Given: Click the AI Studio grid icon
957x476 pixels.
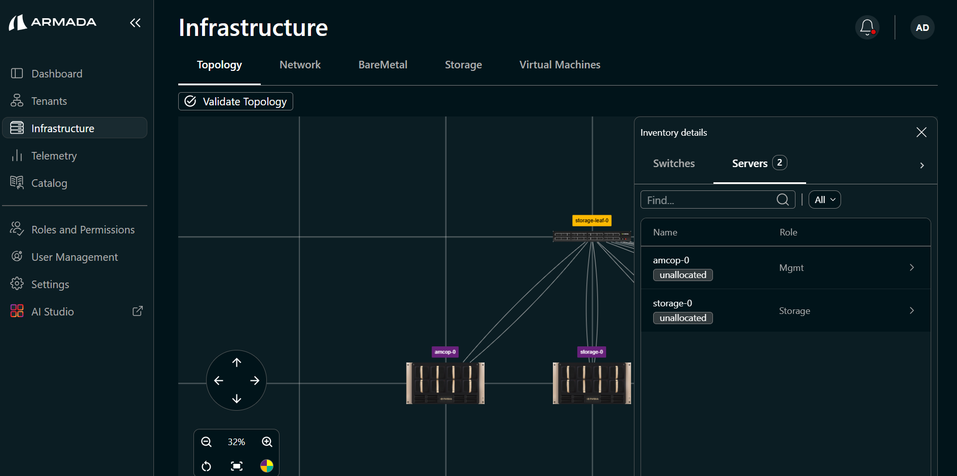Looking at the screenshot, I should tap(17, 311).
